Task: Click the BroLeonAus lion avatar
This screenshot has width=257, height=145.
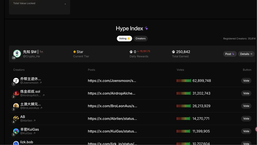Action: [x=16, y=106]
